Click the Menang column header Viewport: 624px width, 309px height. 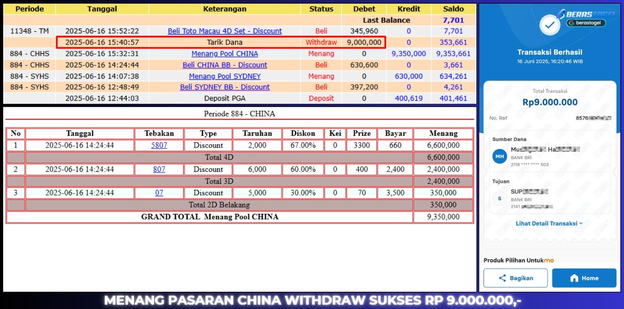pyautogui.click(x=443, y=134)
